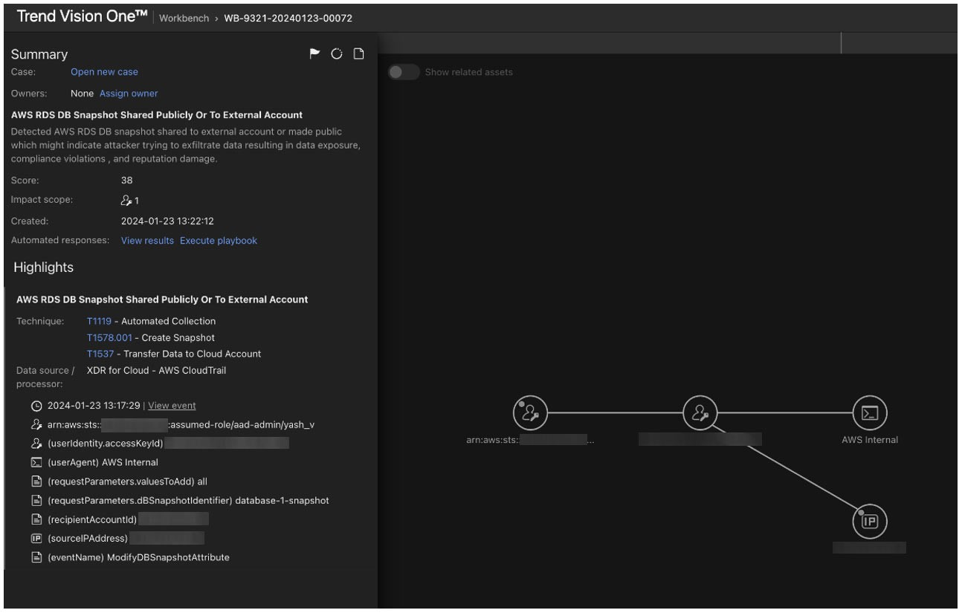The width and height of the screenshot is (962, 613).
Task: Open T1119 technique link
Action: [98, 321]
